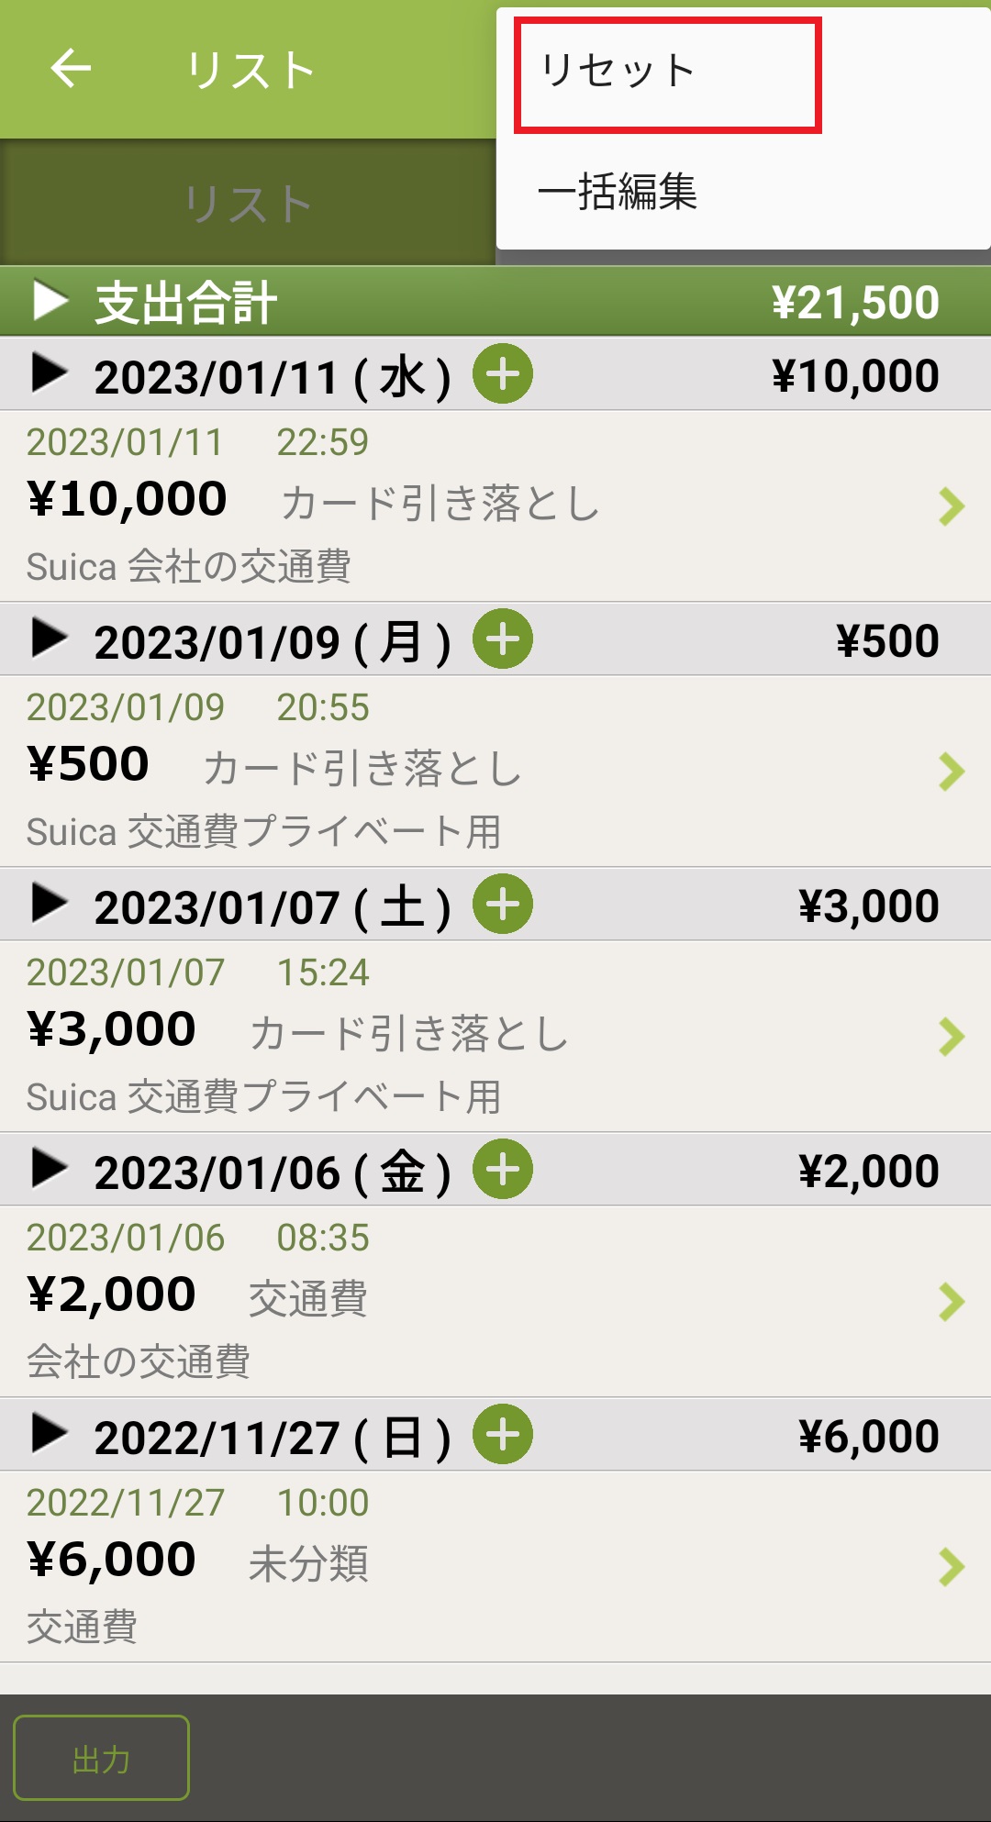The image size is (991, 1822).
Task: Collapse the 2022/11/27 date group
Action: click(50, 1435)
